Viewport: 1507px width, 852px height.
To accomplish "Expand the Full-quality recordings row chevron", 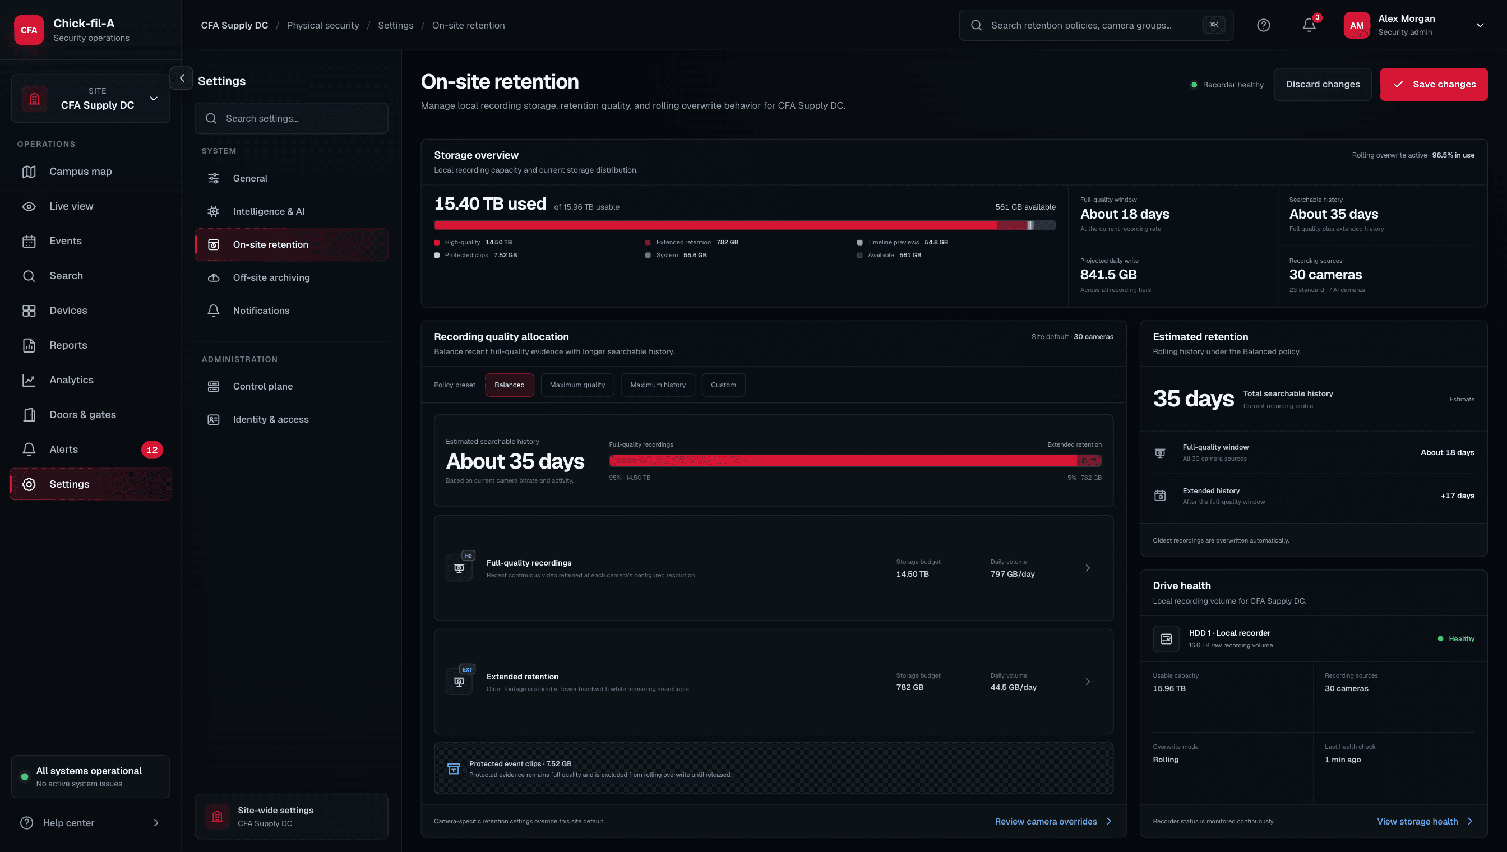I will [1088, 568].
